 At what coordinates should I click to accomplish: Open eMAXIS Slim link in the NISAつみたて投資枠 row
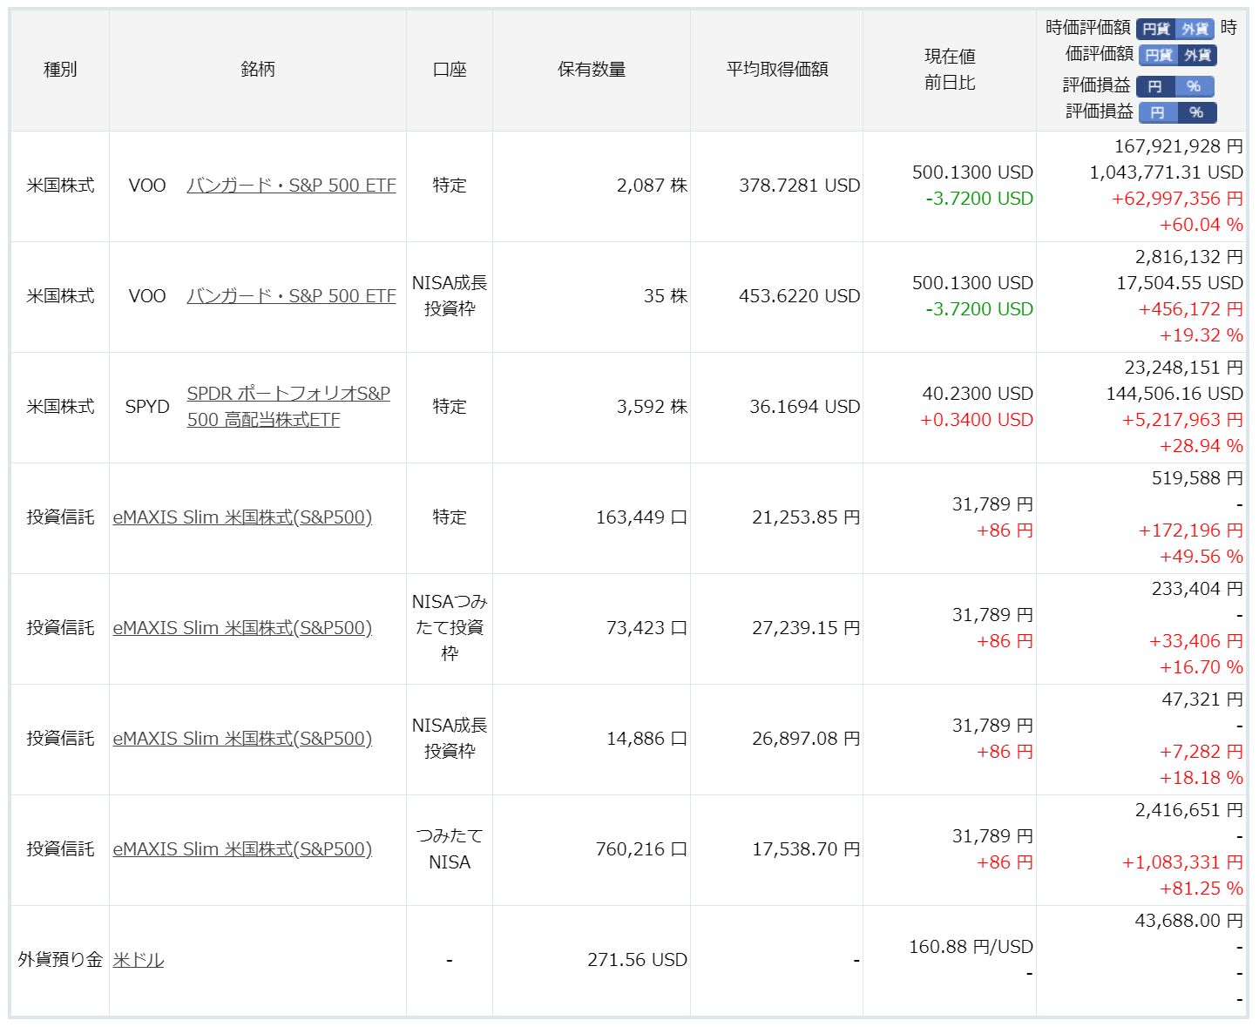click(242, 628)
